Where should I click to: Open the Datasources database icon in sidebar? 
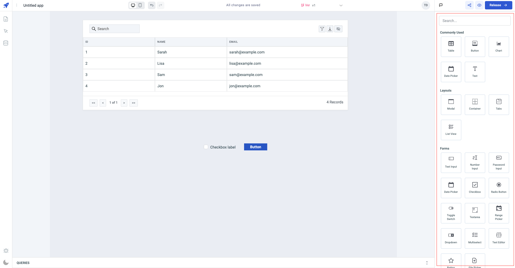click(x=6, y=43)
